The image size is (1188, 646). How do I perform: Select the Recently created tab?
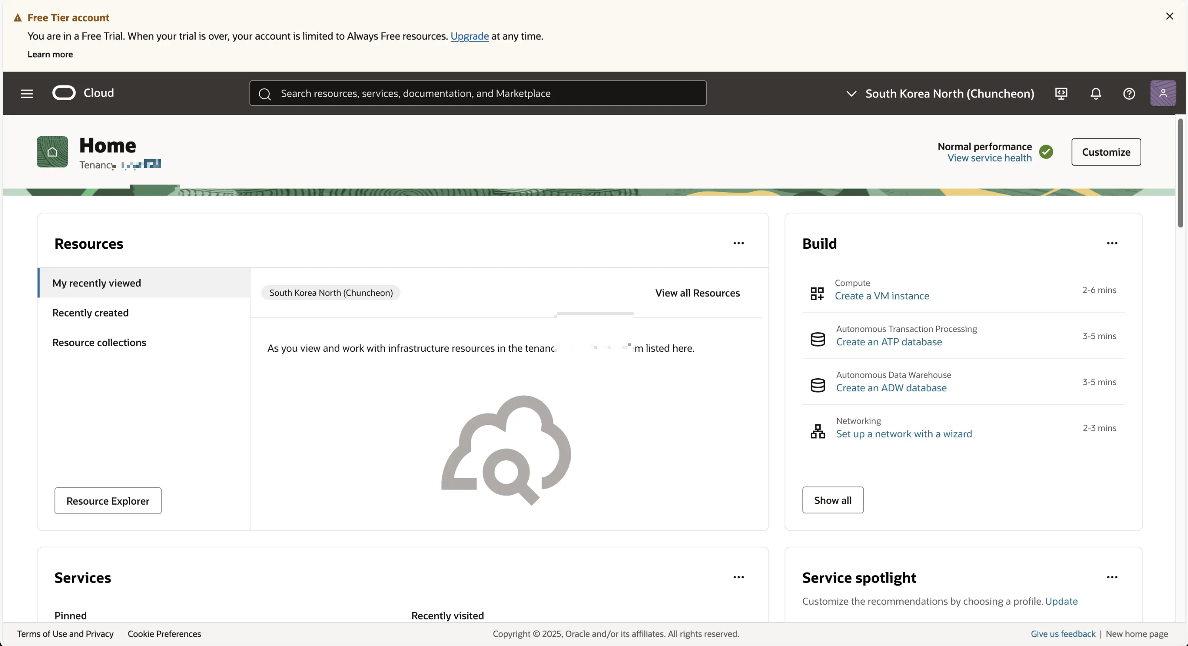tap(90, 313)
